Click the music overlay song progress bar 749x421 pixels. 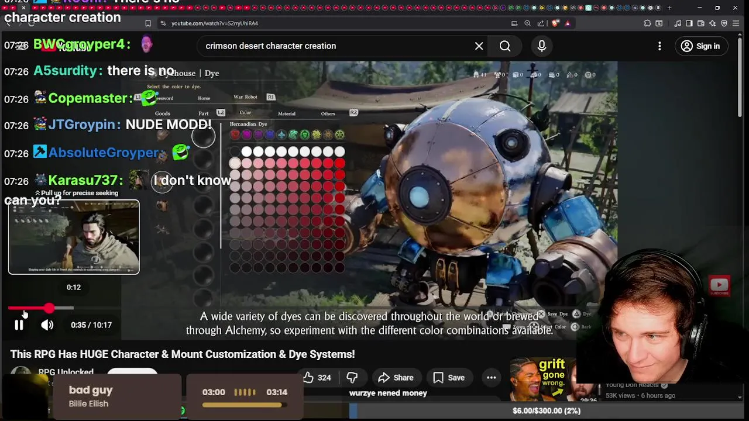pos(245,405)
